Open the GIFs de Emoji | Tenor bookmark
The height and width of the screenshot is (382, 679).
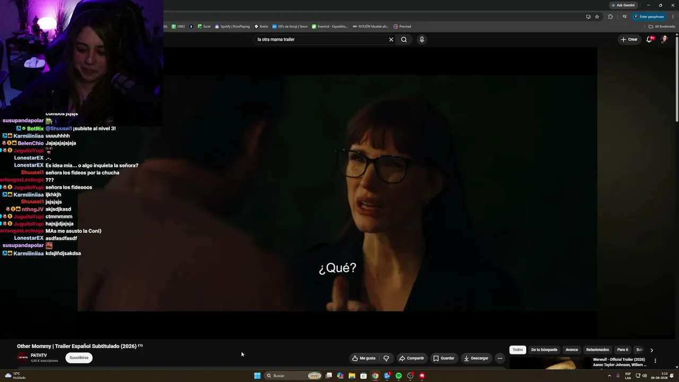point(290,27)
